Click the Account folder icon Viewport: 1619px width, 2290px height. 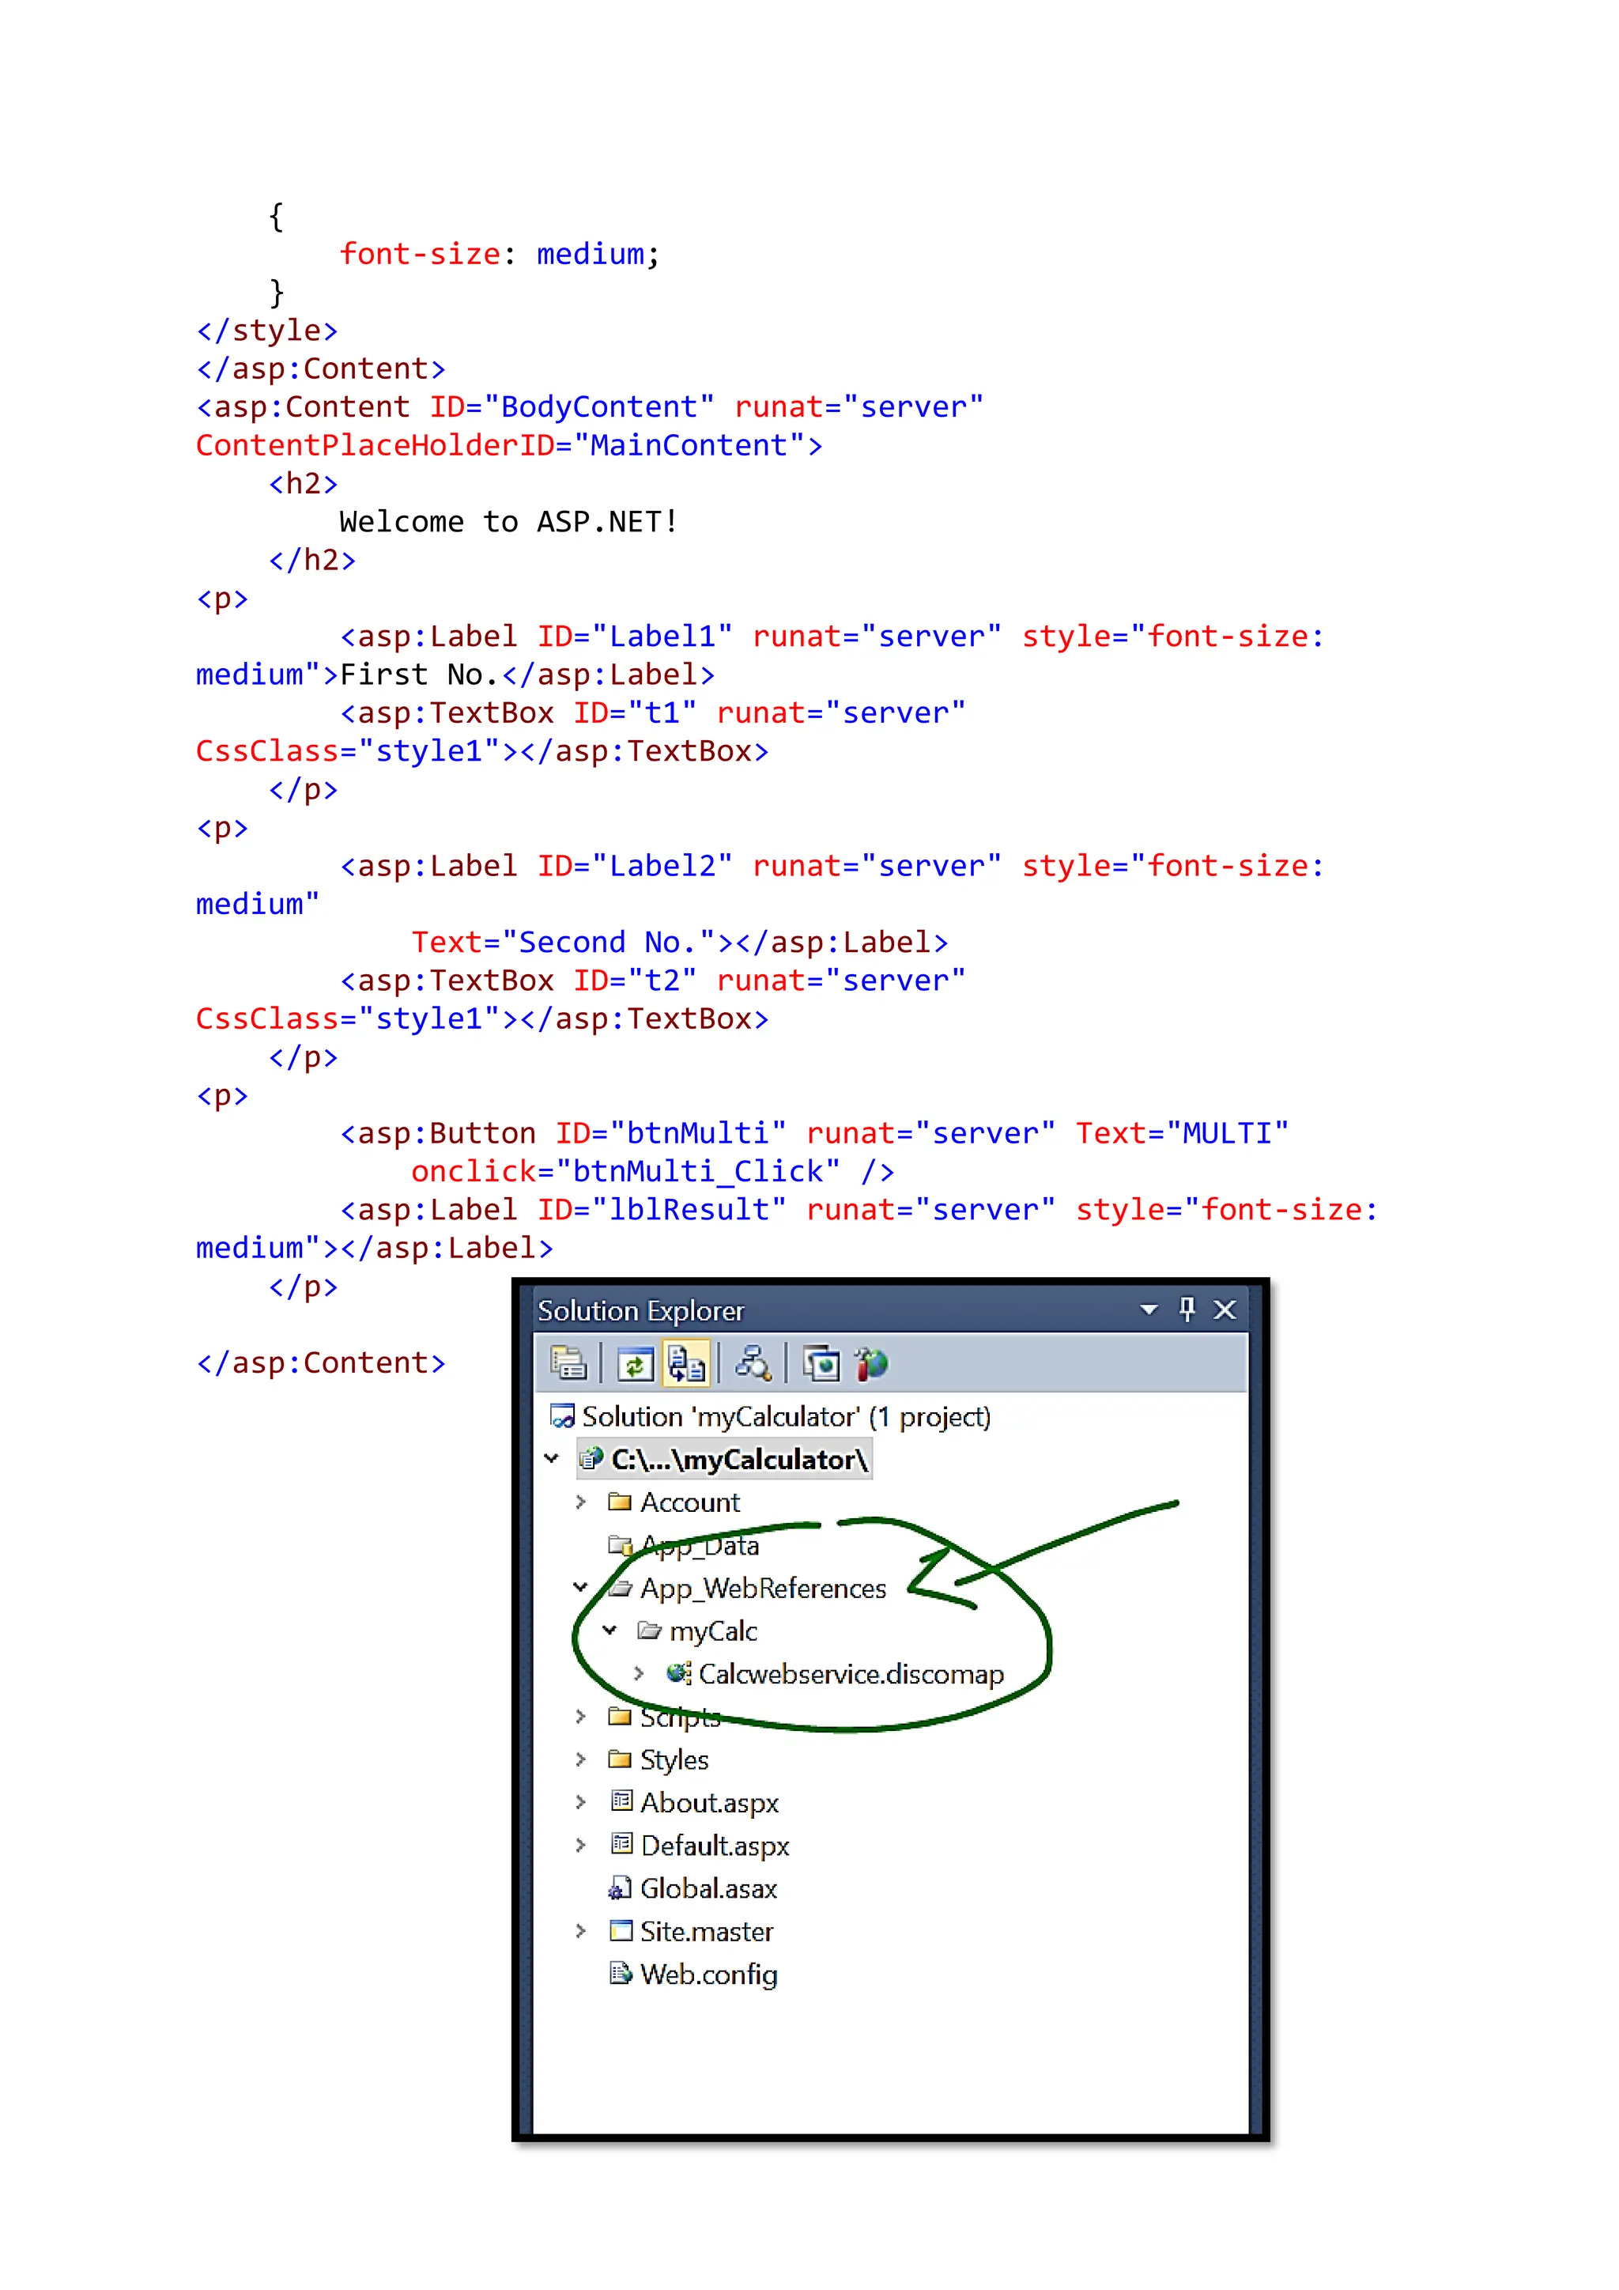tap(620, 1502)
